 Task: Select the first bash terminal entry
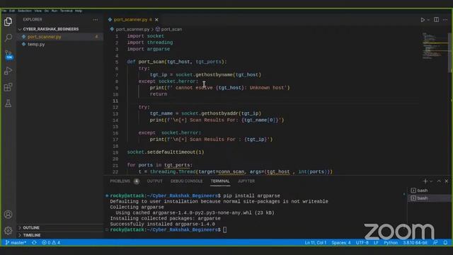click(x=429, y=191)
